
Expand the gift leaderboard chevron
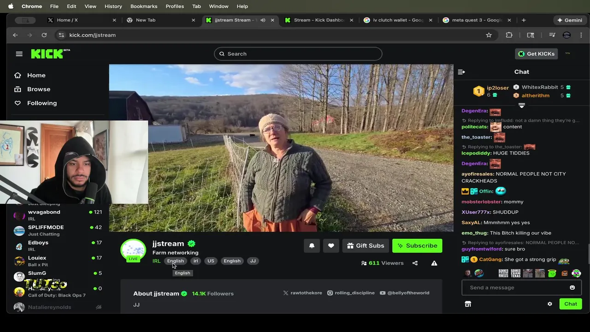pos(522,106)
